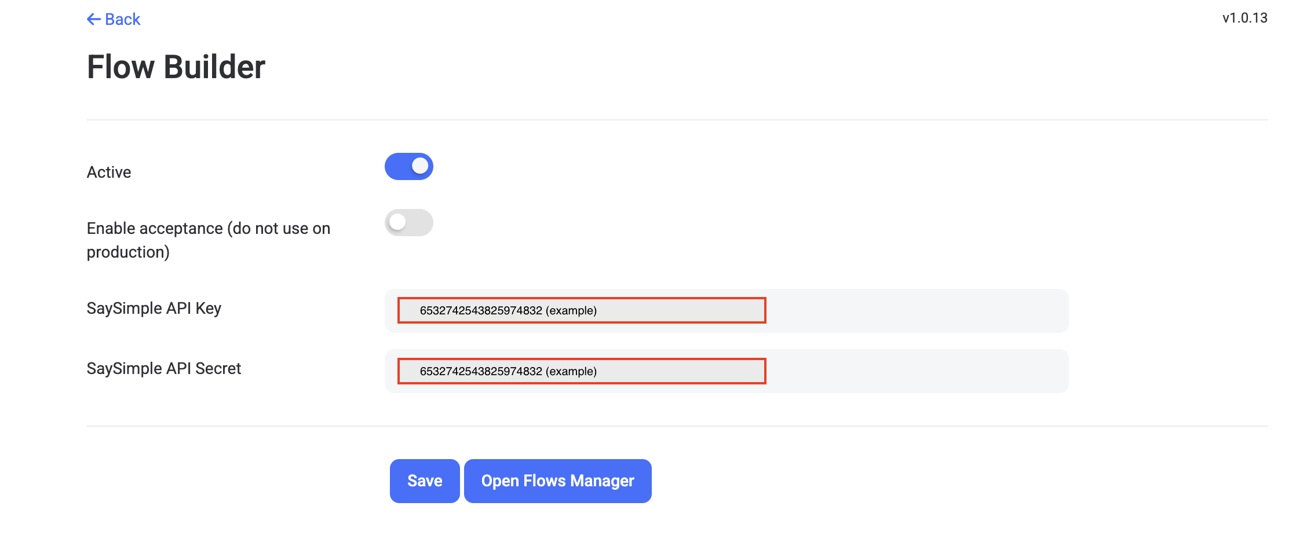
Task: Click the SaySimple API Secret field
Action: pyautogui.click(x=581, y=371)
